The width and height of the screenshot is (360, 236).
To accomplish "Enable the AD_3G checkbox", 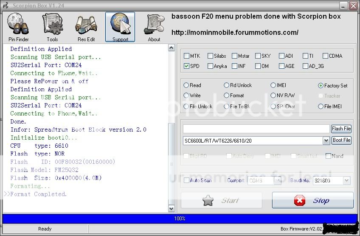I will tap(305, 66).
